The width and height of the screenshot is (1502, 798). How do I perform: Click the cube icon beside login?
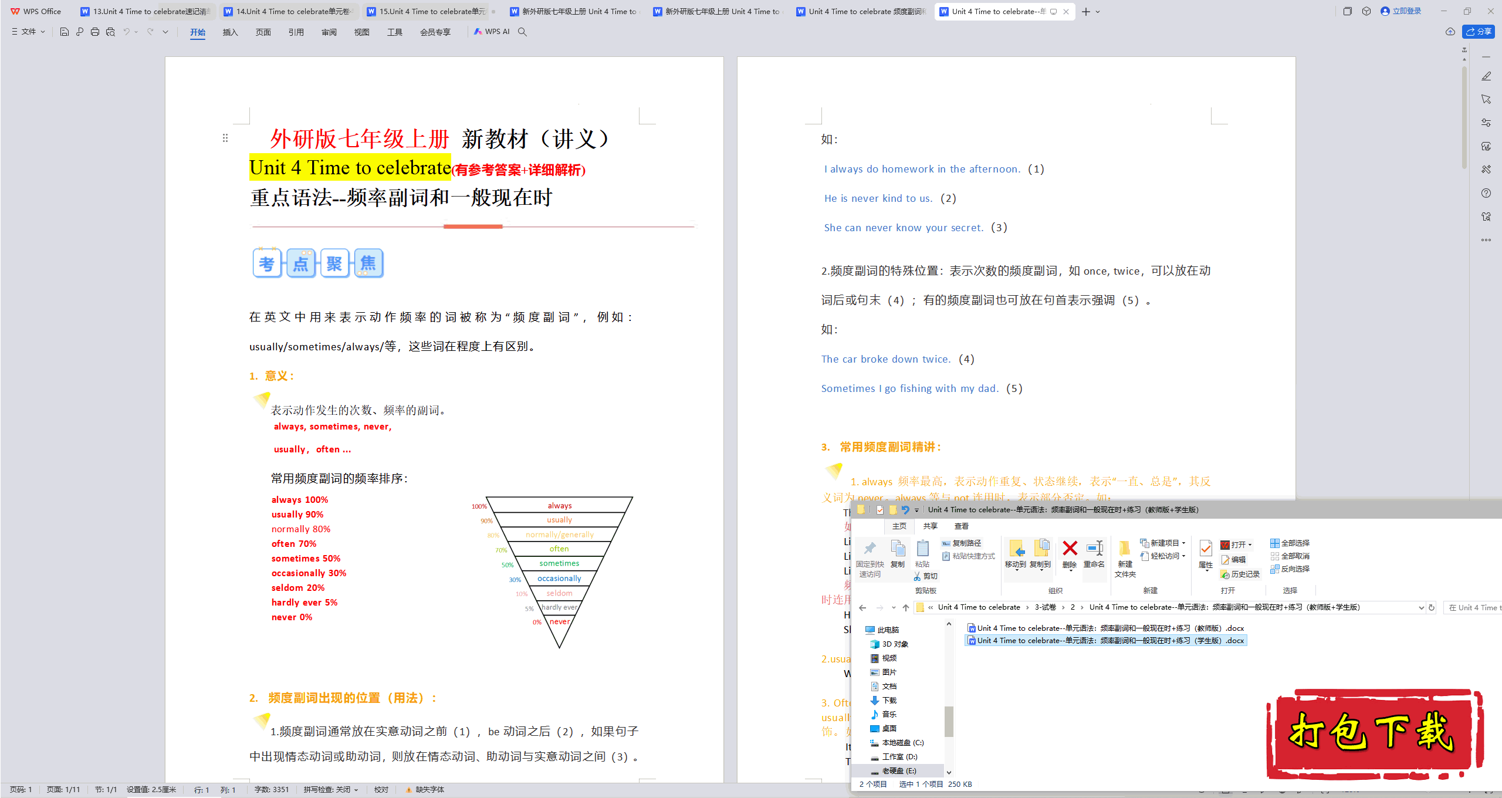pyautogui.click(x=1366, y=11)
